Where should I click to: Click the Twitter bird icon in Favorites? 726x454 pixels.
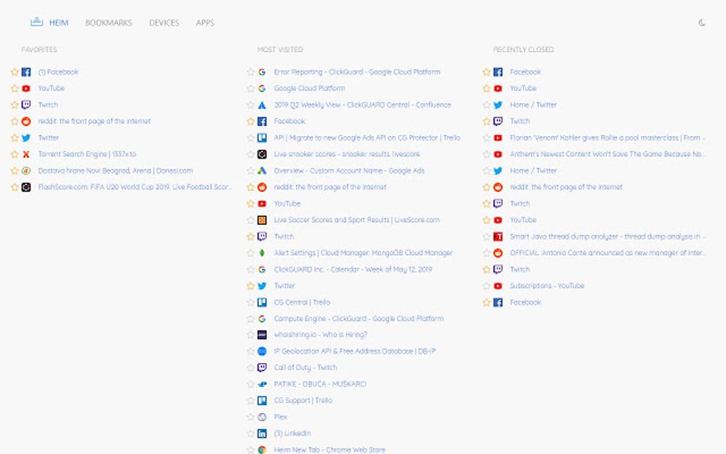coord(26,137)
